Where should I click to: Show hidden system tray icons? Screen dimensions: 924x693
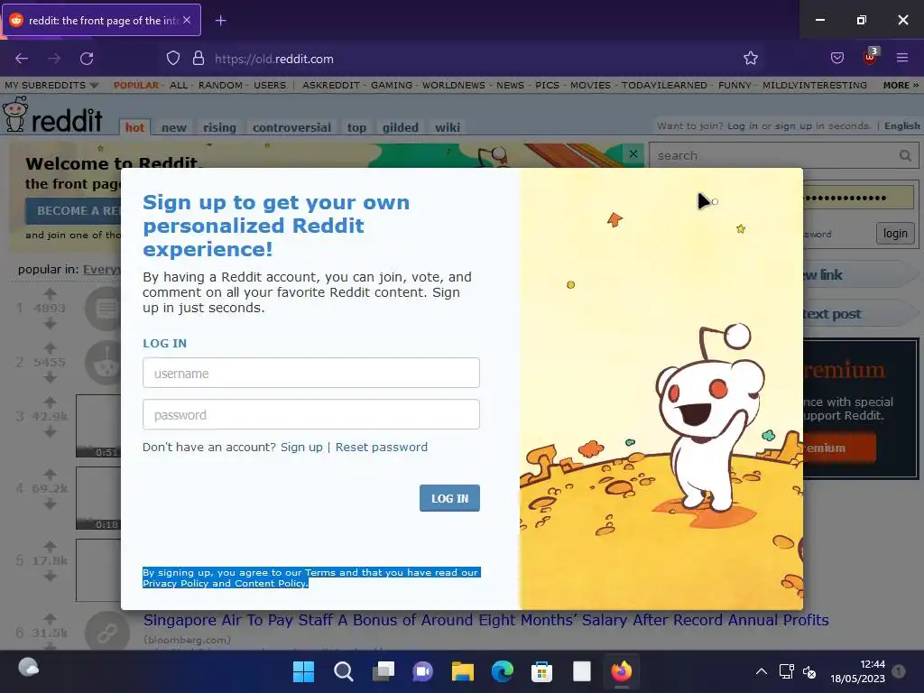pyautogui.click(x=762, y=671)
